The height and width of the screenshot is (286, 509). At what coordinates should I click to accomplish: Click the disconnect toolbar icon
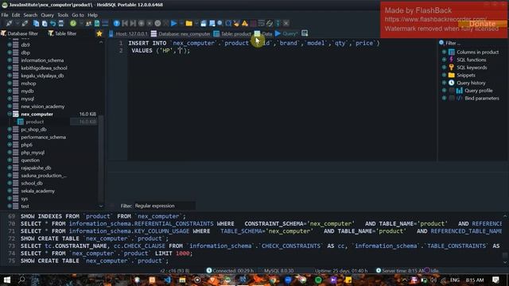pos(25,23)
